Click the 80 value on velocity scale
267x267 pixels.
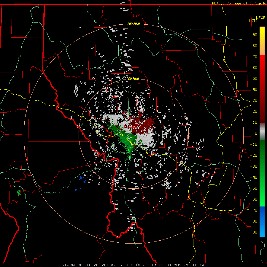tap(255, 46)
